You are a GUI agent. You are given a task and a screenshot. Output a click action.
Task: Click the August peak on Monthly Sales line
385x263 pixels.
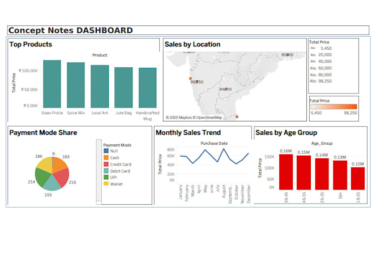(224, 149)
